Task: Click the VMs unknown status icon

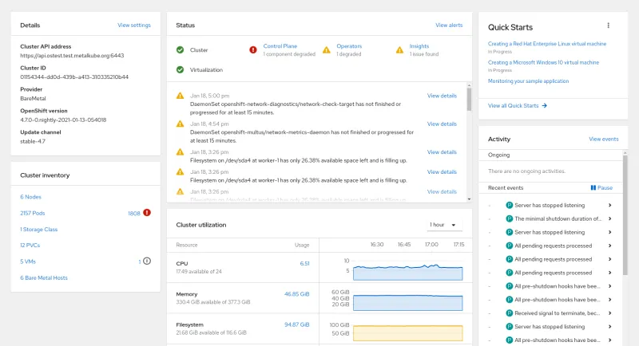Action: 147,261
